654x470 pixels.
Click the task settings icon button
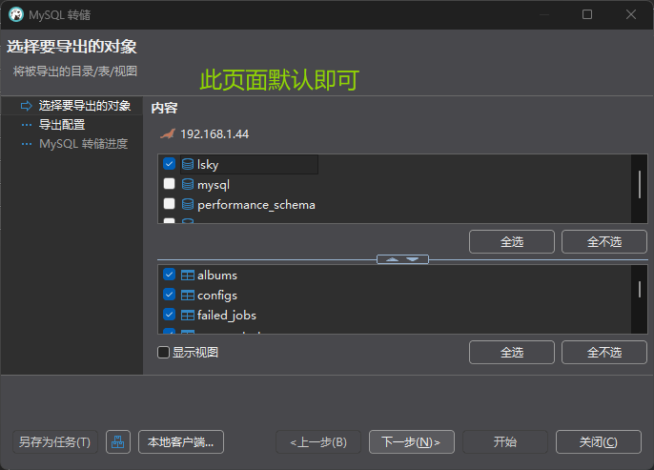point(118,441)
